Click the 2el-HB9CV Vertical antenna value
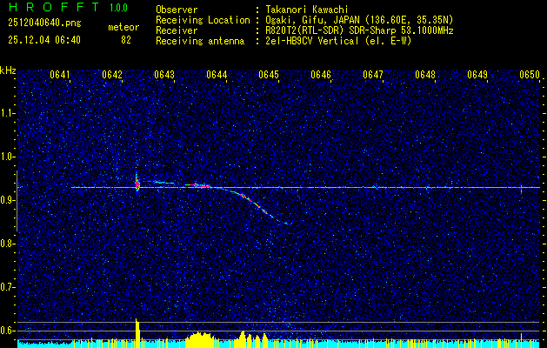The image size is (547, 348). click(337, 41)
